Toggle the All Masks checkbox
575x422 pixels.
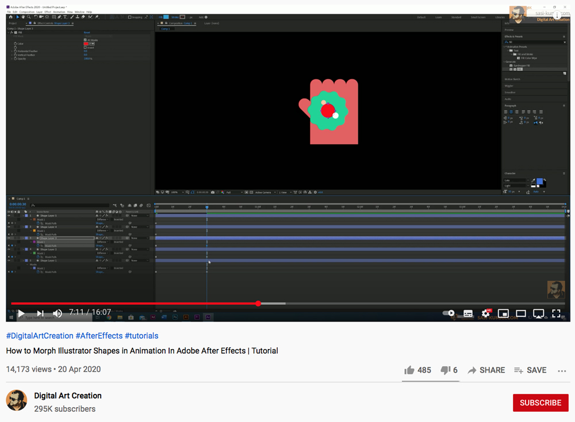[x=85, y=40]
